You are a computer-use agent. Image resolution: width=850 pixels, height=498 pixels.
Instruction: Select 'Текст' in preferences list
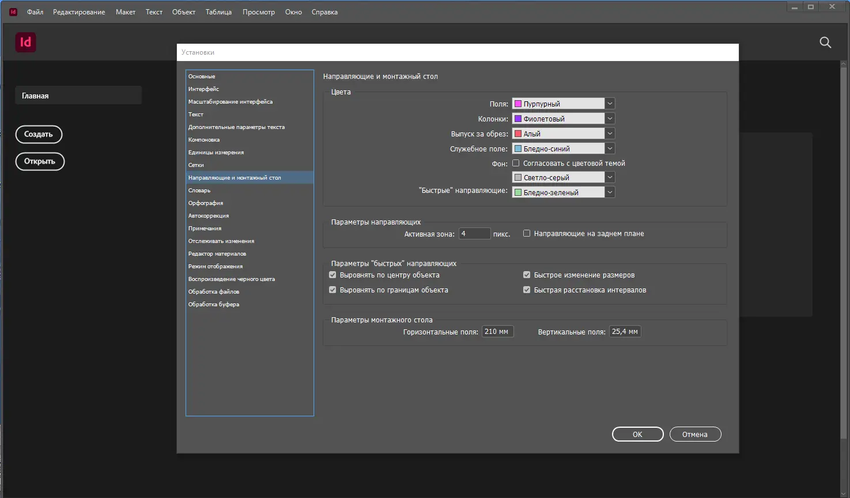250,115
